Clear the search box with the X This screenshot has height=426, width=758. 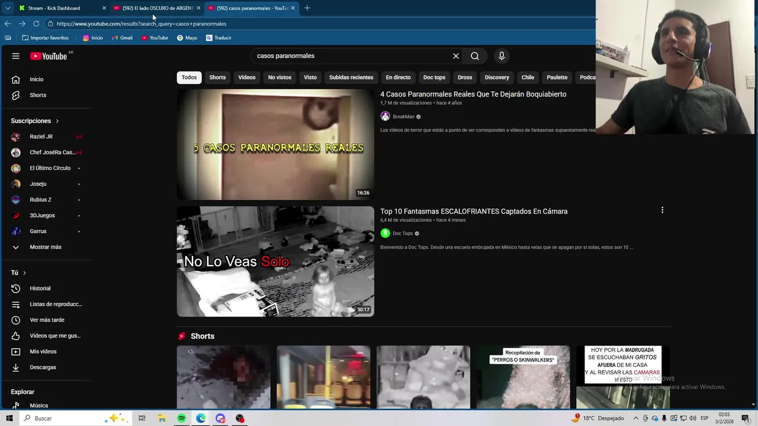pyautogui.click(x=456, y=56)
